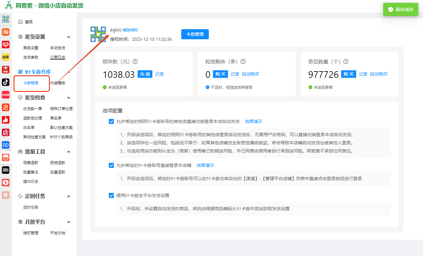Click the clock icon beside 定时任务

click(x=20, y=196)
